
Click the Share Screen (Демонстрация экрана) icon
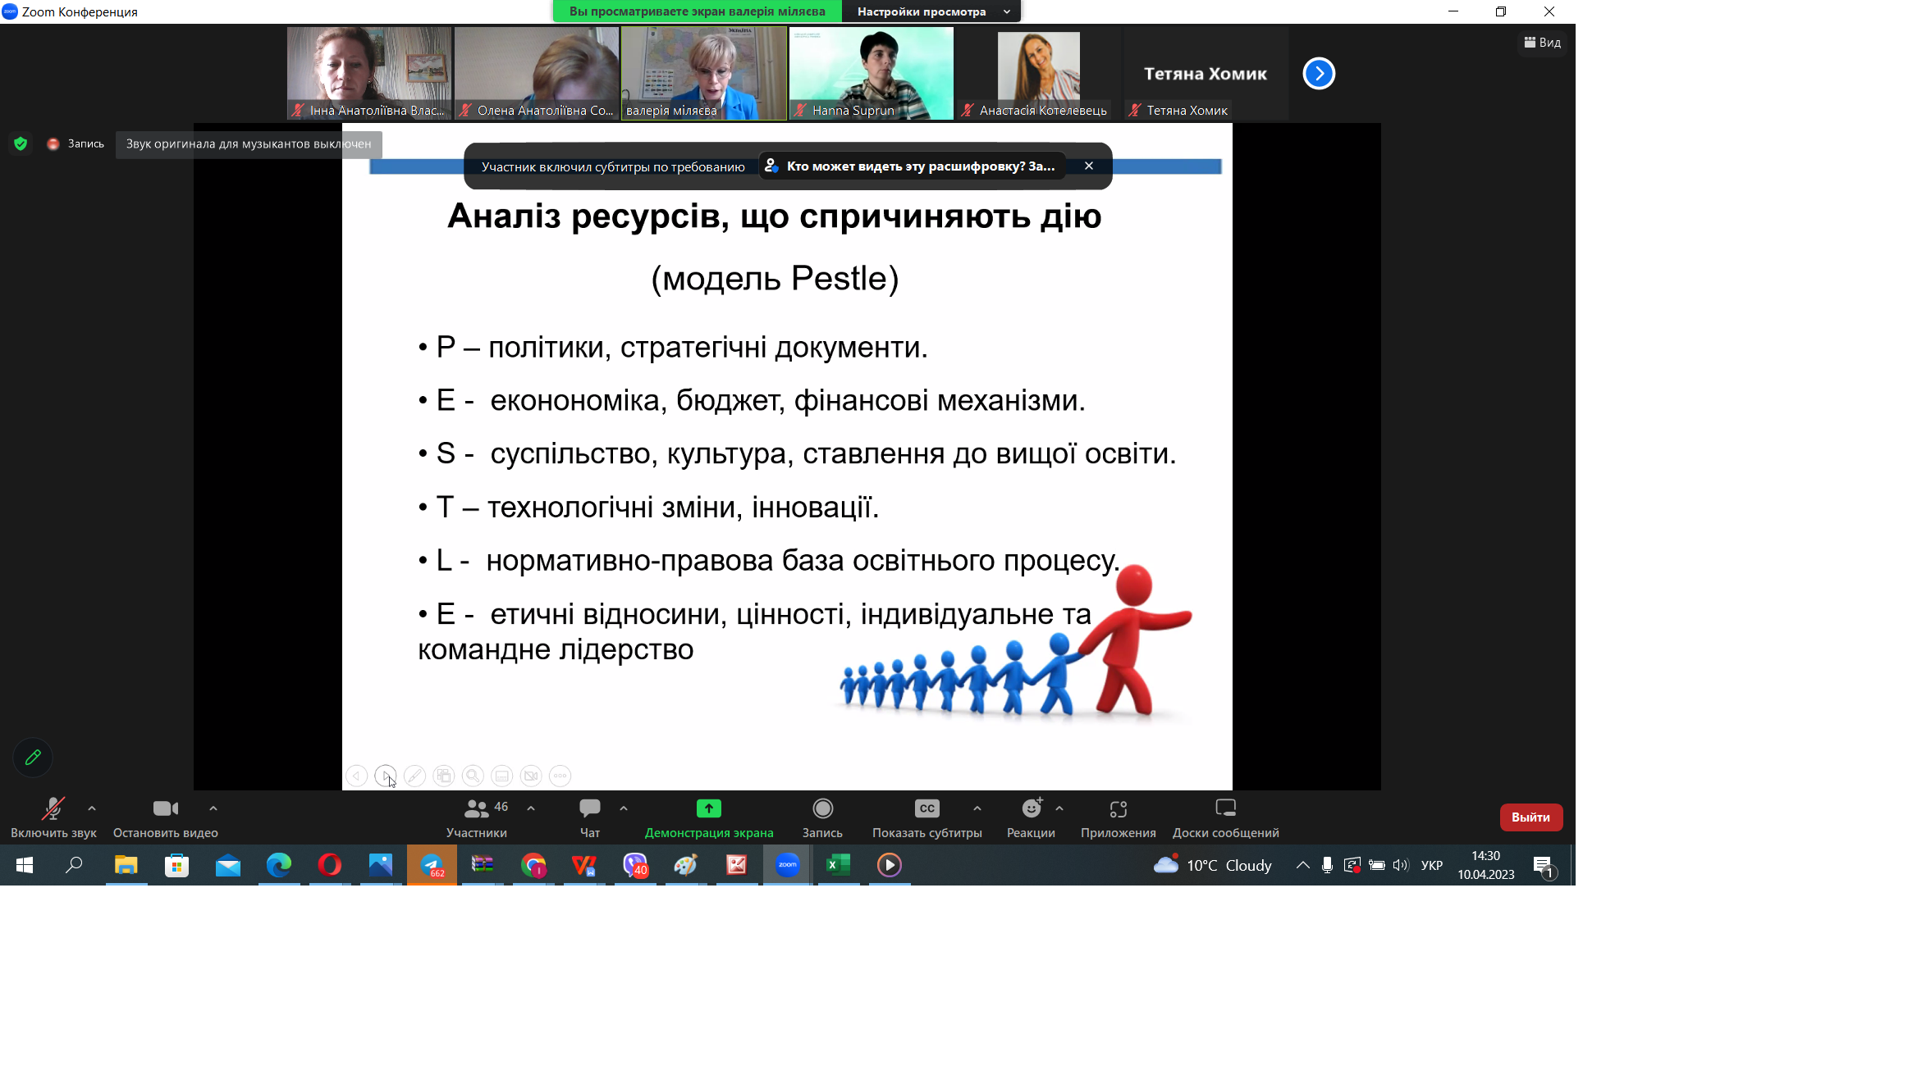pos(708,808)
